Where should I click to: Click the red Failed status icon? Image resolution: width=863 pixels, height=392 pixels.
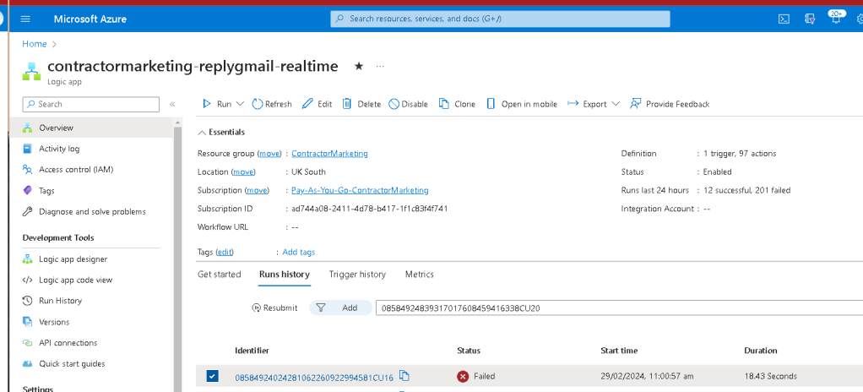coord(463,377)
